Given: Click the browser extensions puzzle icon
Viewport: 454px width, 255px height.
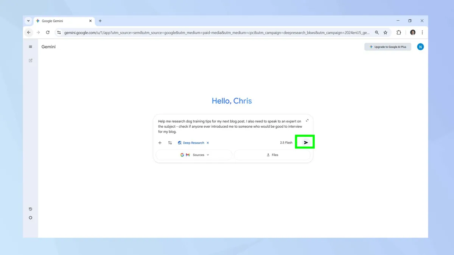Looking at the screenshot, I should (x=398, y=32).
